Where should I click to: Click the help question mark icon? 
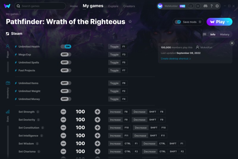(212, 6)
